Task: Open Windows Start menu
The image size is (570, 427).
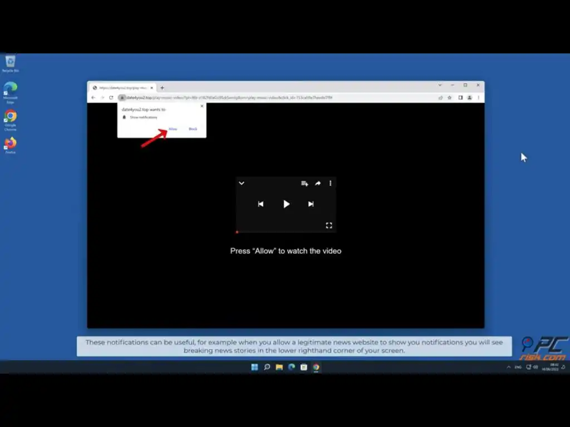Action: (254, 367)
